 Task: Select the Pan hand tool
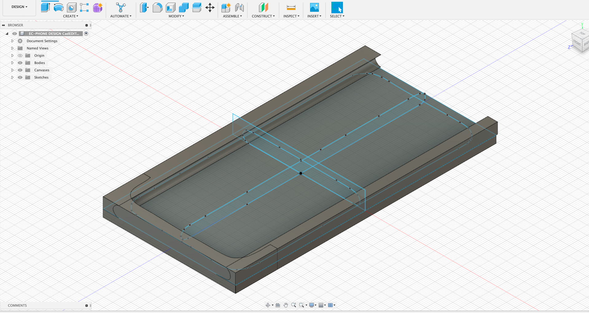286,305
